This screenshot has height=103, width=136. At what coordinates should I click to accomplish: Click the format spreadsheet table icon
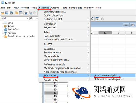pyautogui.click(x=97, y=19)
